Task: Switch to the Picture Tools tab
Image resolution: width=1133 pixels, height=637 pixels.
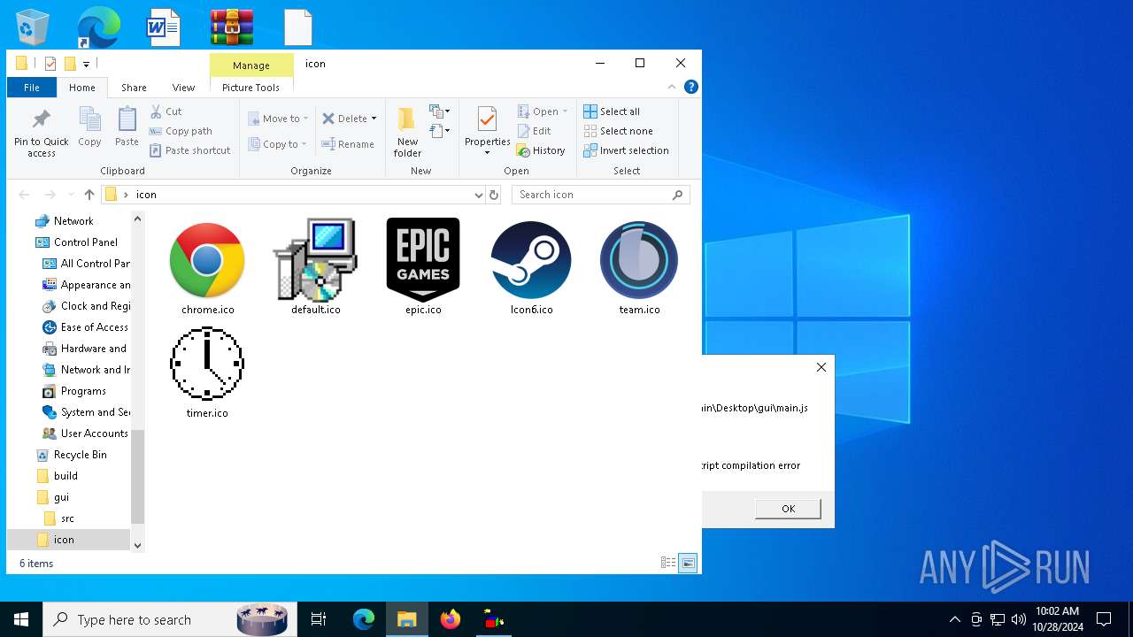Action: [250, 88]
